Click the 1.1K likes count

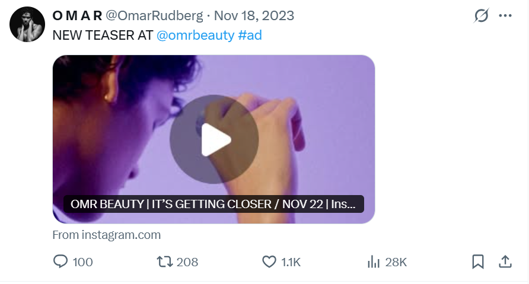tap(291, 261)
